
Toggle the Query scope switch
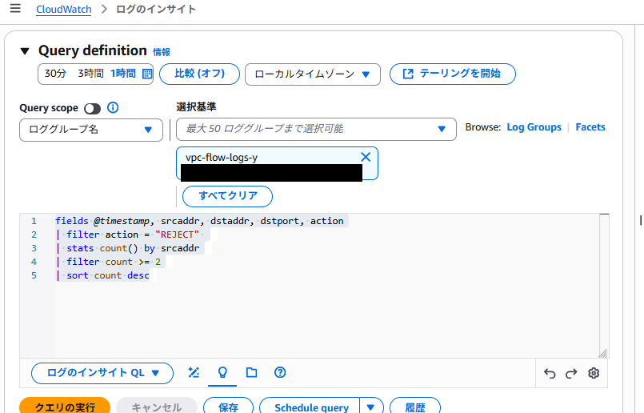coord(92,108)
